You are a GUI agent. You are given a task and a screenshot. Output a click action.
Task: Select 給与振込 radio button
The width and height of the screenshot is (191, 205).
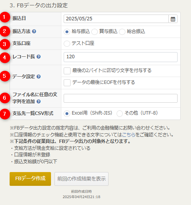[67, 32]
